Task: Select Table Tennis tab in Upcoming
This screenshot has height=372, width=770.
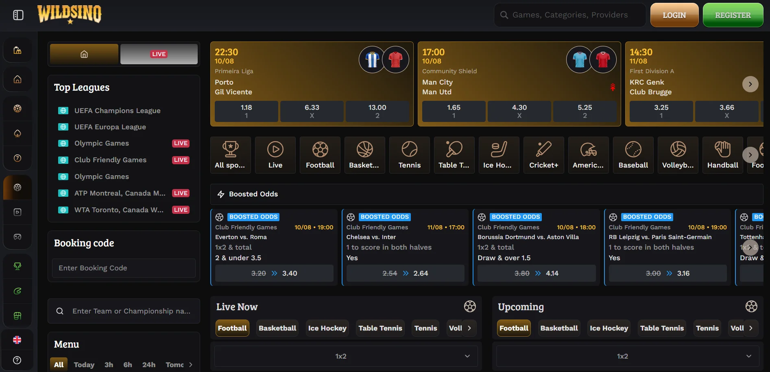Action: [x=662, y=328]
